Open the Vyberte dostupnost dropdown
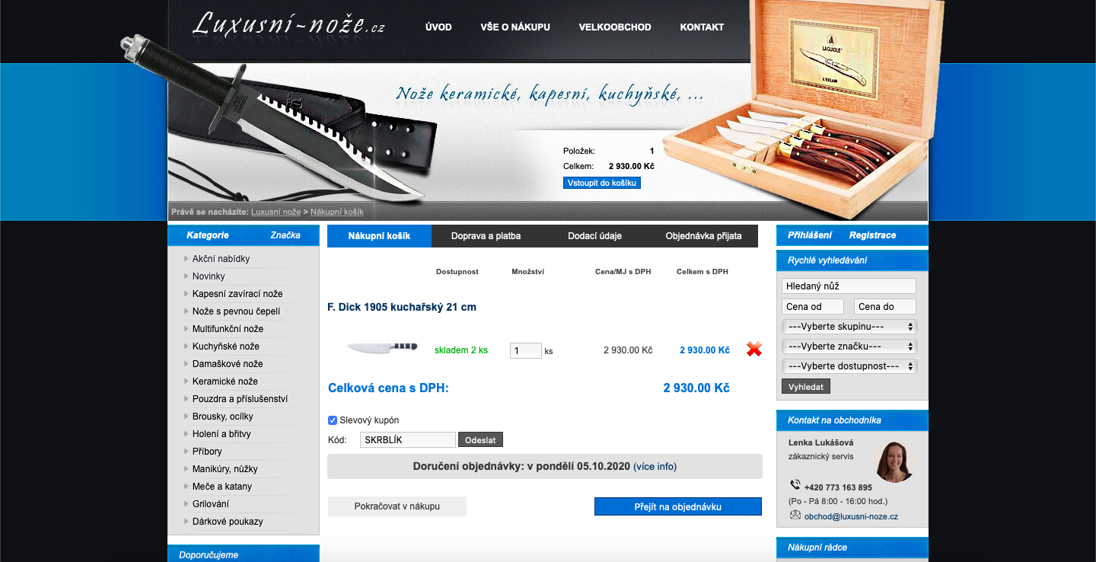Viewport: 1096px width, 562px height. pos(849,366)
